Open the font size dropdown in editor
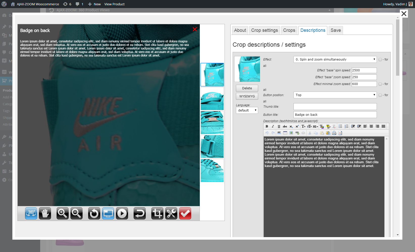 click(309, 126)
